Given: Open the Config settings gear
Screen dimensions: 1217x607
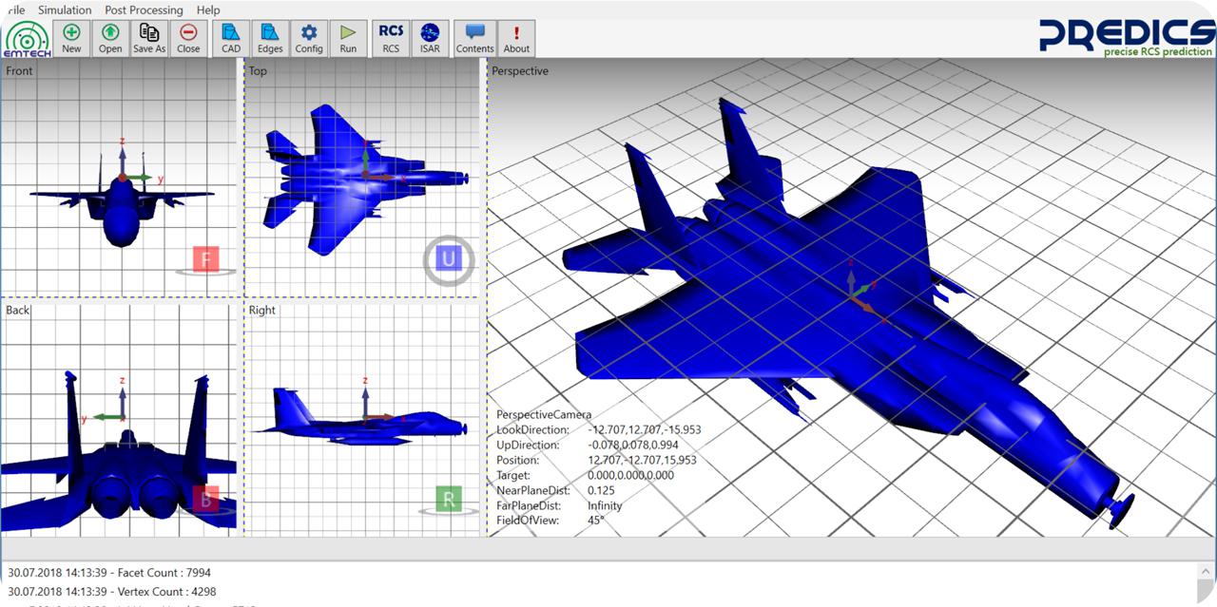Looking at the screenshot, I should 309,39.
